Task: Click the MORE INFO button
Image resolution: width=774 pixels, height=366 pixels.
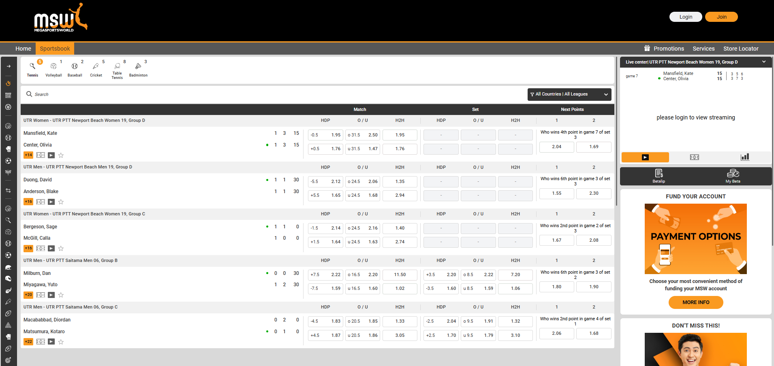Action: pos(696,302)
